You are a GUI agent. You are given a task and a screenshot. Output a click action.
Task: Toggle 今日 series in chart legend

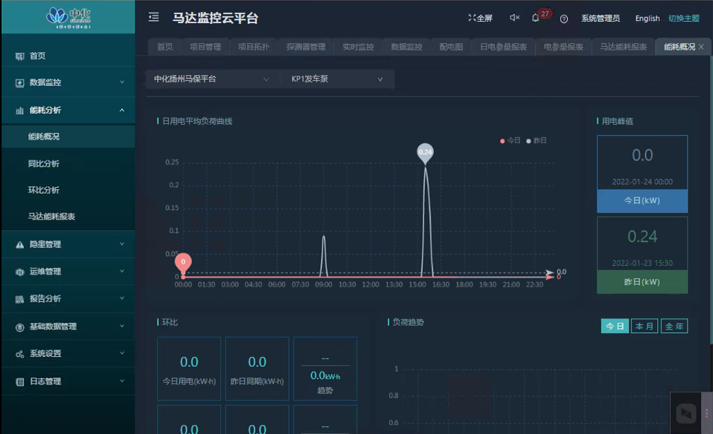point(510,141)
